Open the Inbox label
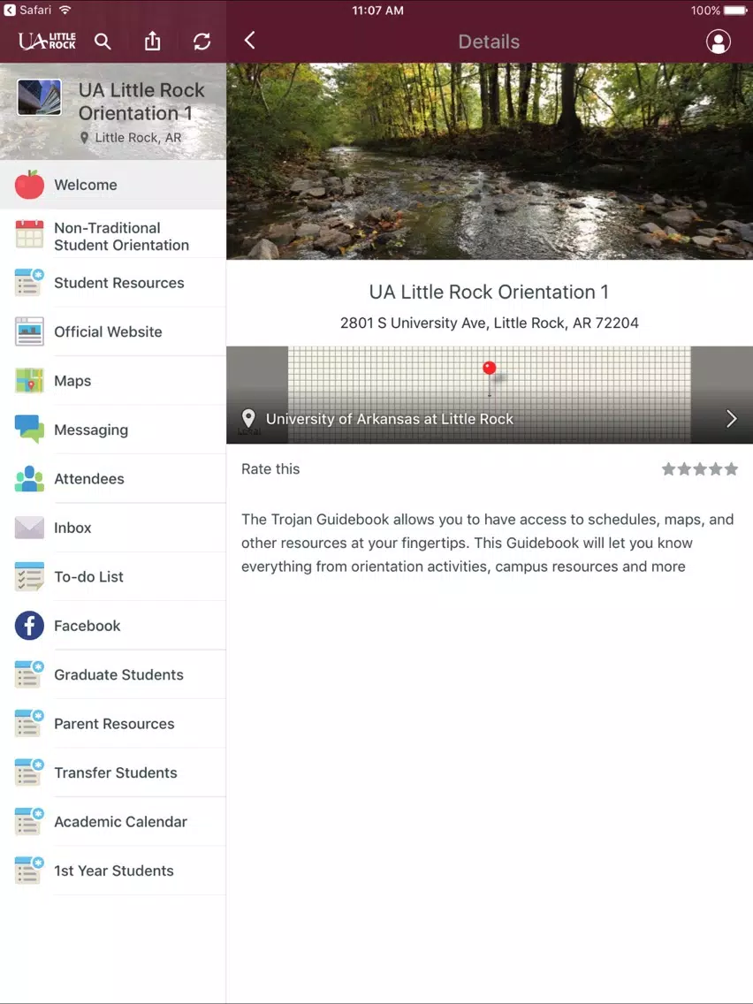 point(72,528)
